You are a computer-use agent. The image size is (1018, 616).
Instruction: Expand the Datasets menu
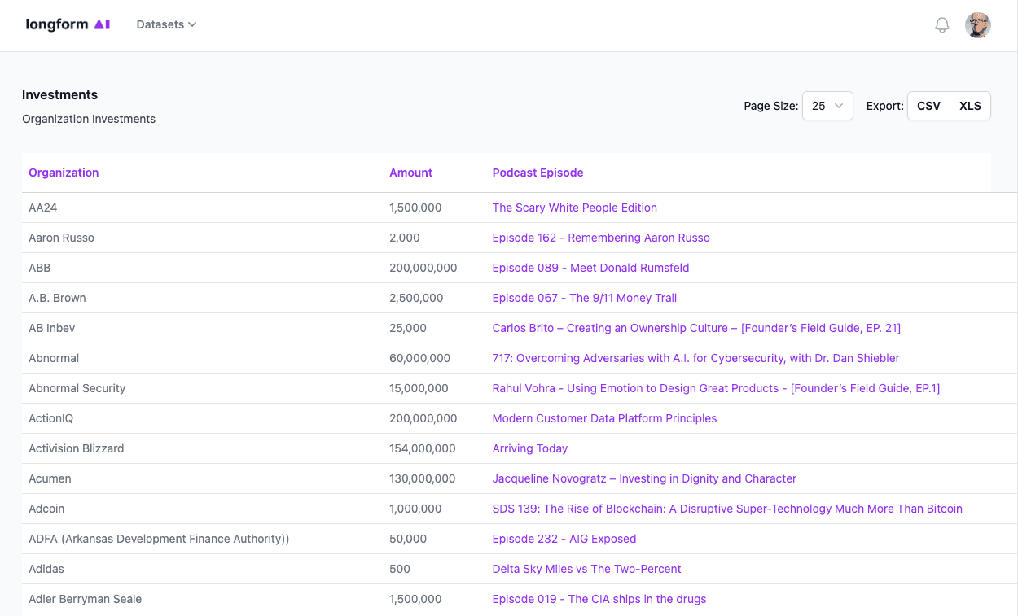point(166,24)
